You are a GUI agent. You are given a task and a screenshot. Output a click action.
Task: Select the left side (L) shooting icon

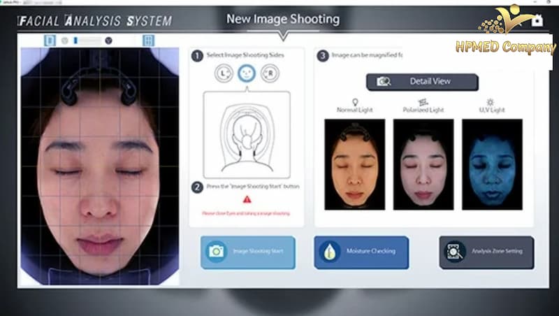coord(224,73)
